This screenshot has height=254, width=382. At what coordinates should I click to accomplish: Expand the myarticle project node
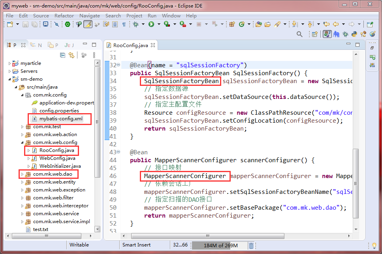pyautogui.click(x=9, y=63)
